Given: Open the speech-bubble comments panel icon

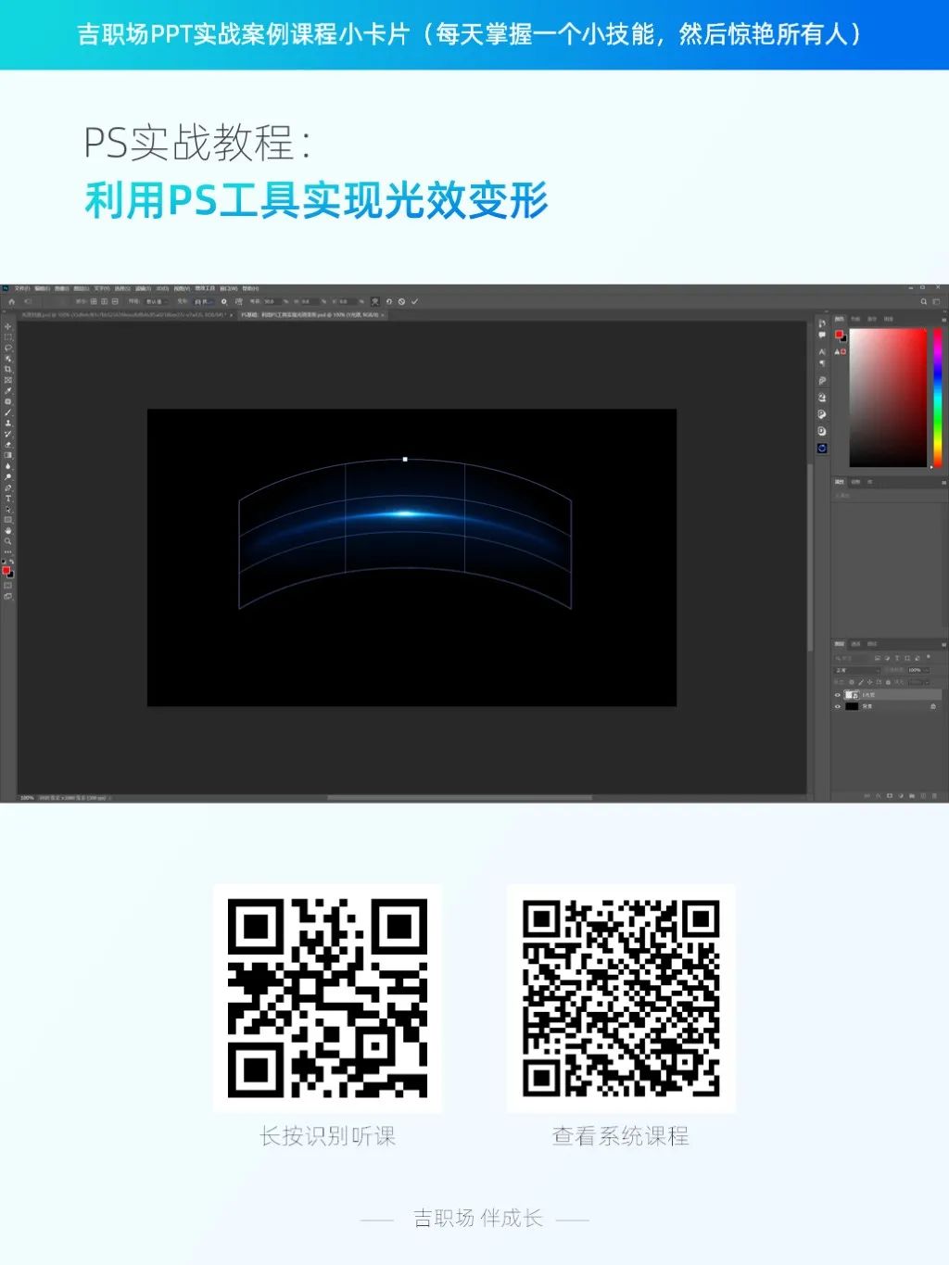Looking at the screenshot, I should point(822,335).
